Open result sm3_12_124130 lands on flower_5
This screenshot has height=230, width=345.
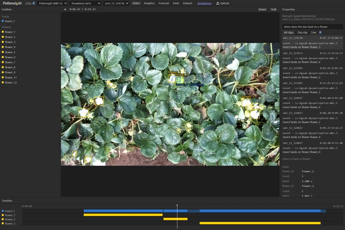tap(312, 42)
